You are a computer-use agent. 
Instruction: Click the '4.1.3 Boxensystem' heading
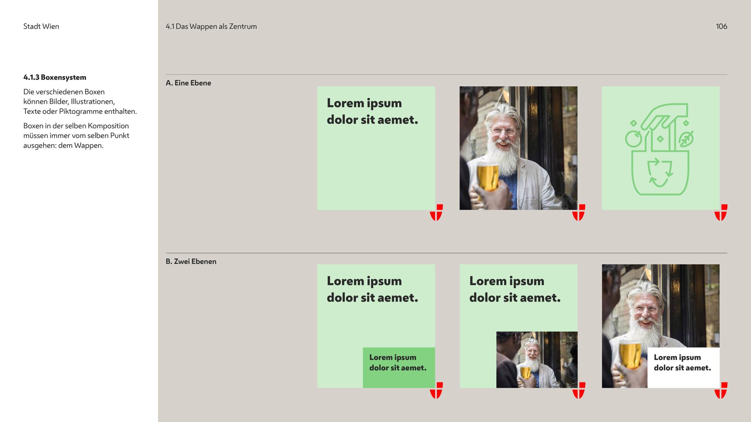[55, 77]
